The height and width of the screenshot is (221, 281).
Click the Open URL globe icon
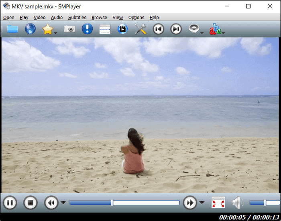(x=30, y=29)
